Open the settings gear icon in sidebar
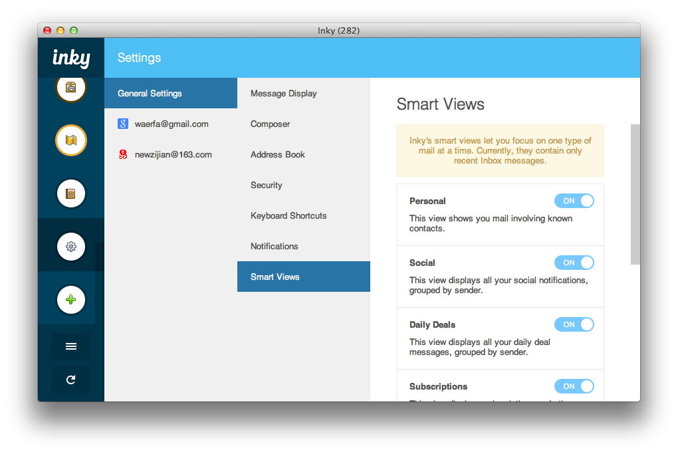This screenshot has width=678, height=454. point(71,247)
